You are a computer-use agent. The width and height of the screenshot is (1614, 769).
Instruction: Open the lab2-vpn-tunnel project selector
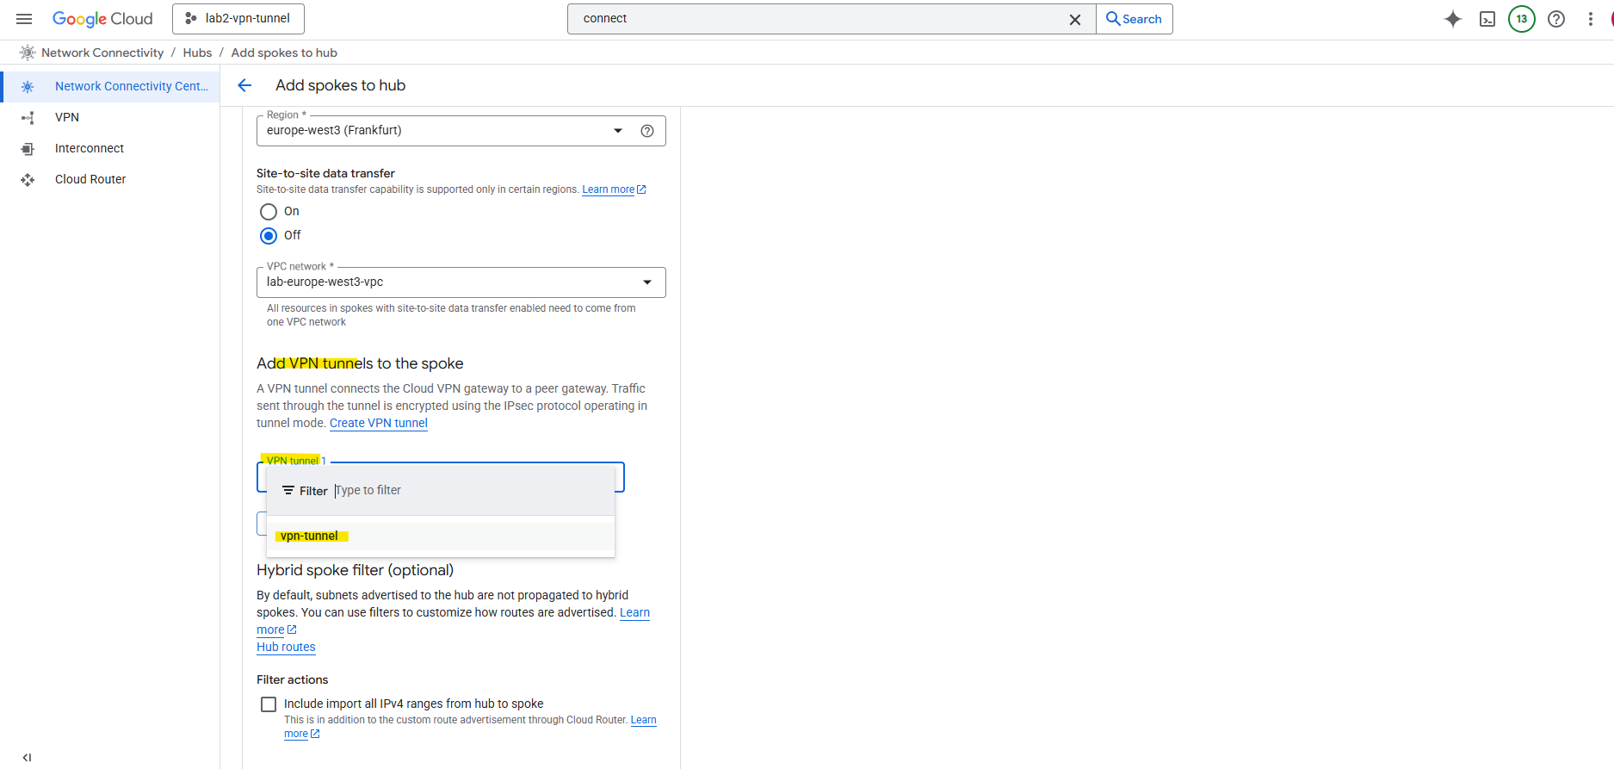pyautogui.click(x=238, y=19)
